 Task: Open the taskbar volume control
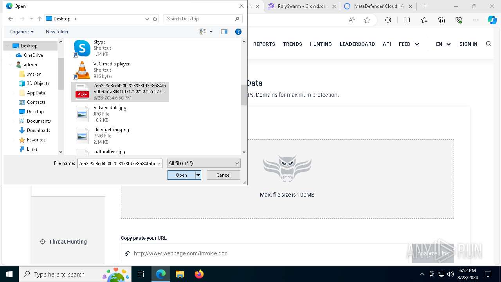450,274
